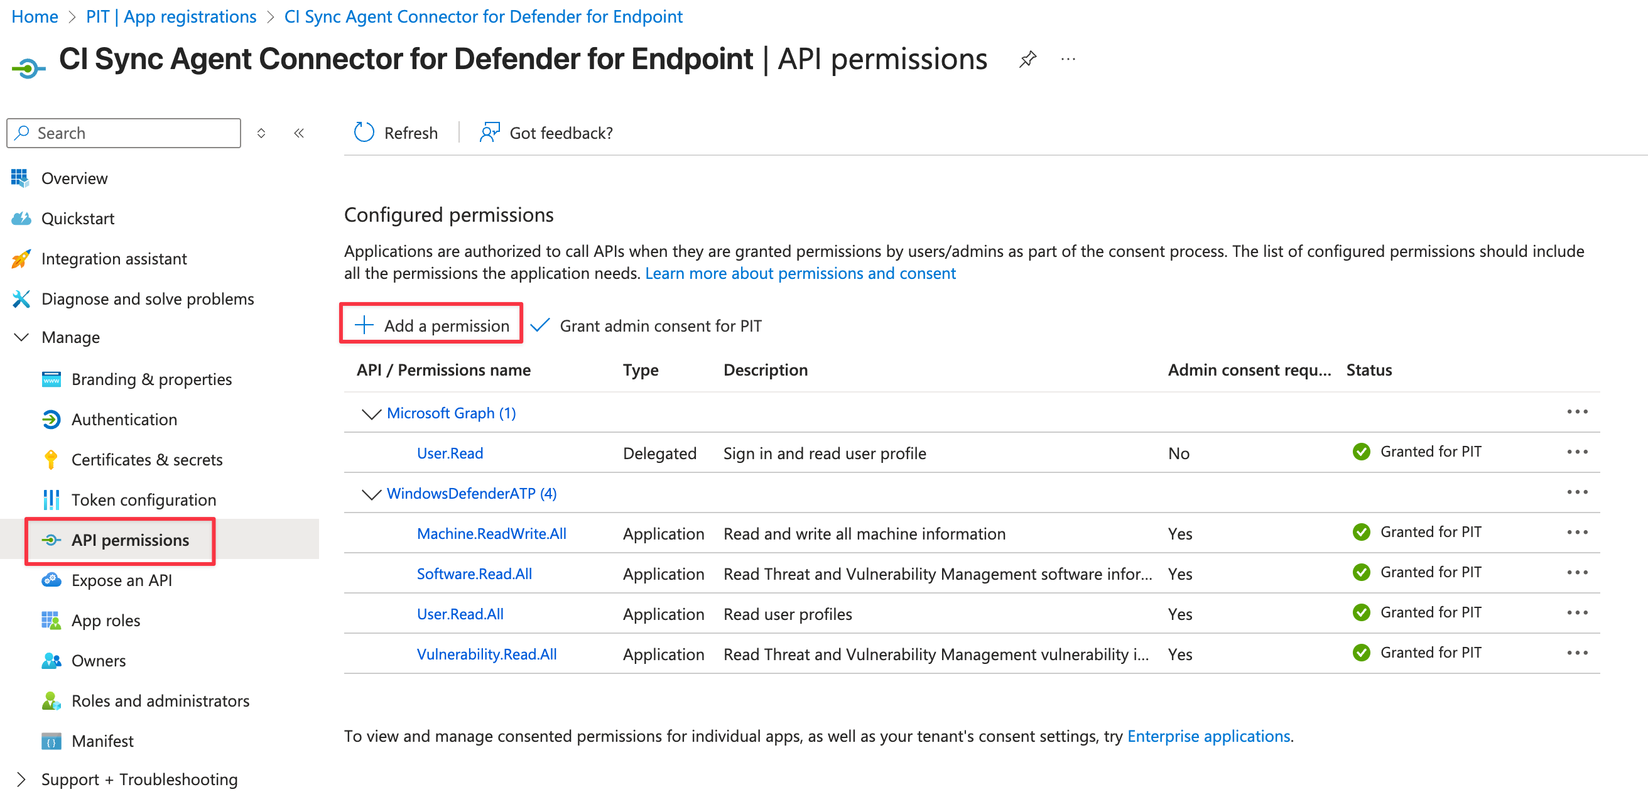Go to Home in the breadcrumb
The width and height of the screenshot is (1648, 809).
click(x=35, y=16)
